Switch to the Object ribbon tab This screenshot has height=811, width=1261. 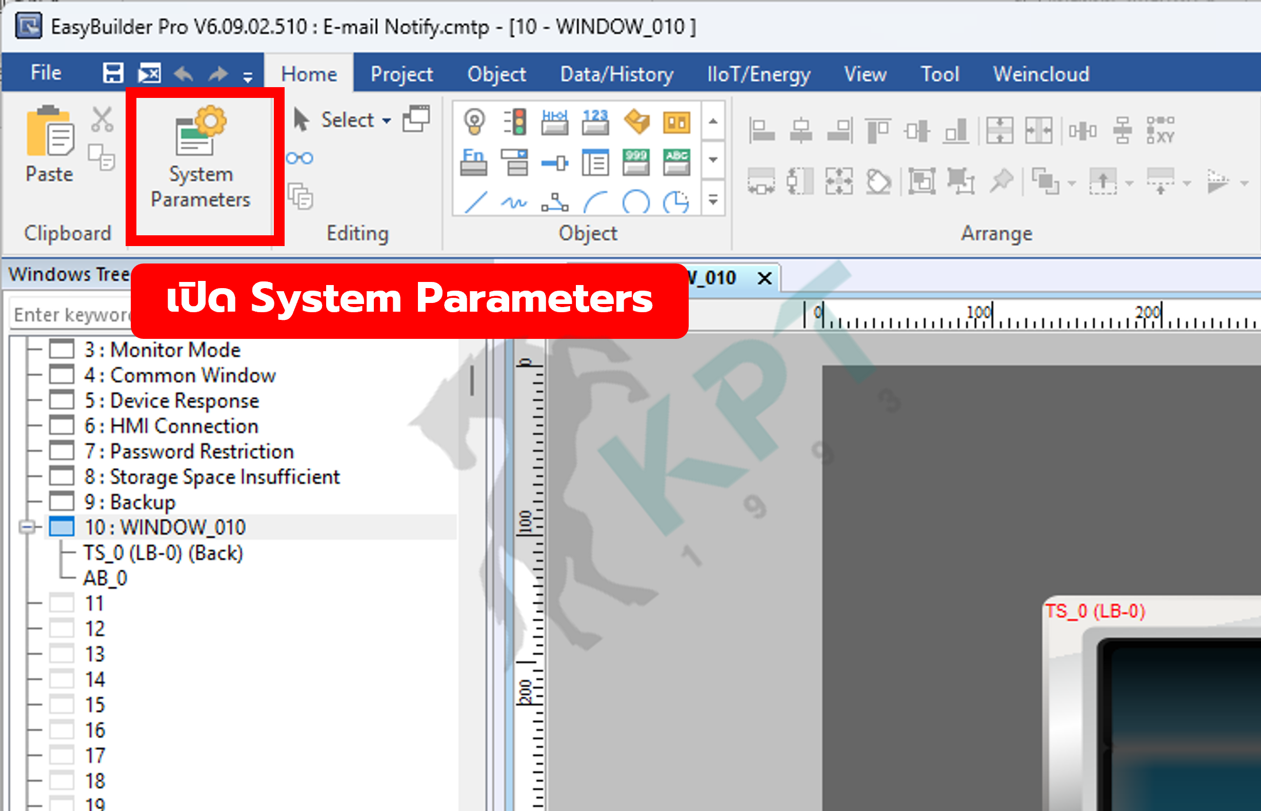coord(496,74)
